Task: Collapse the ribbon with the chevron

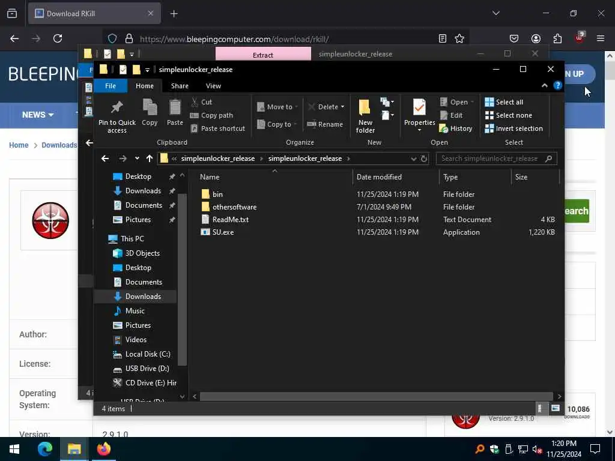Action: 544,85
